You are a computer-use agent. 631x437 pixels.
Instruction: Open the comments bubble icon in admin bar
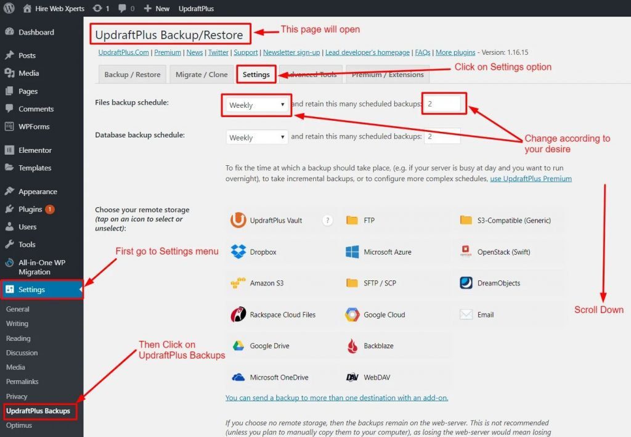click(x=123, y=9)
